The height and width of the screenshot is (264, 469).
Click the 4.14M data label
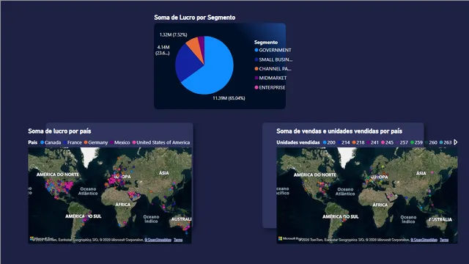pyautogui.click(x=163, y=51)
